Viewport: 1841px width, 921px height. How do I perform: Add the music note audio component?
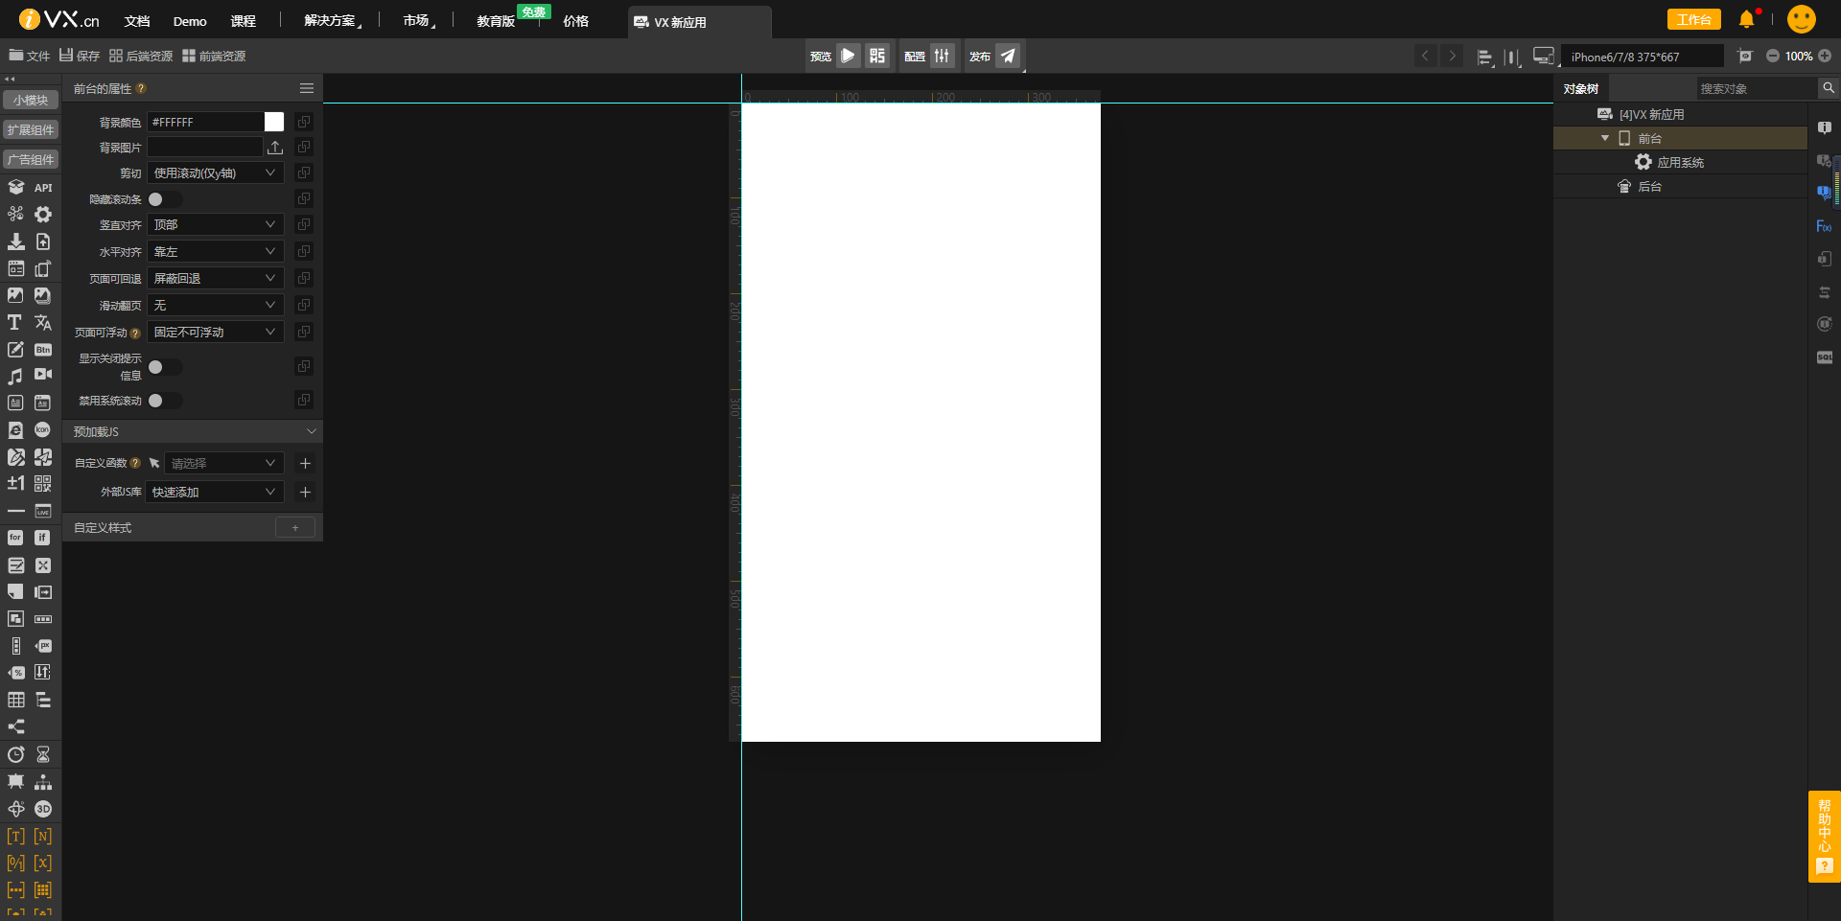15,377
